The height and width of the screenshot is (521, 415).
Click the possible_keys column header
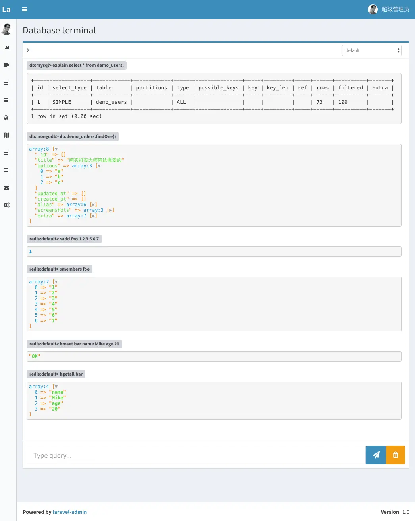coord(219,88)
